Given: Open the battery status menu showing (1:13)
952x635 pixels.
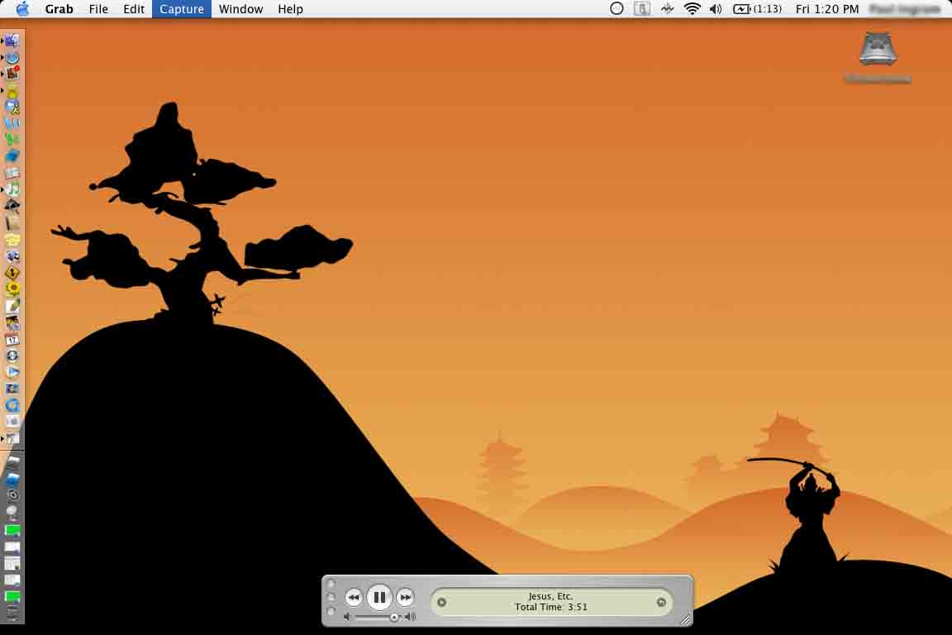Looking at the screenshot, I should coord(757,8).
